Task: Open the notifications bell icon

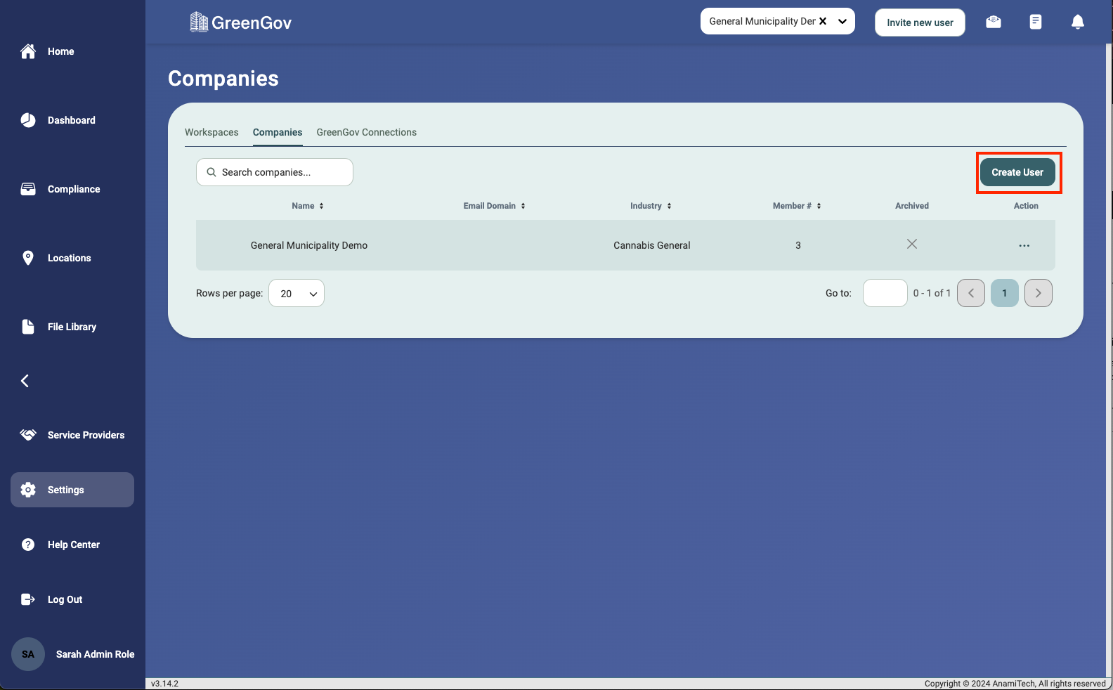Action: [x=1078, y=22]
